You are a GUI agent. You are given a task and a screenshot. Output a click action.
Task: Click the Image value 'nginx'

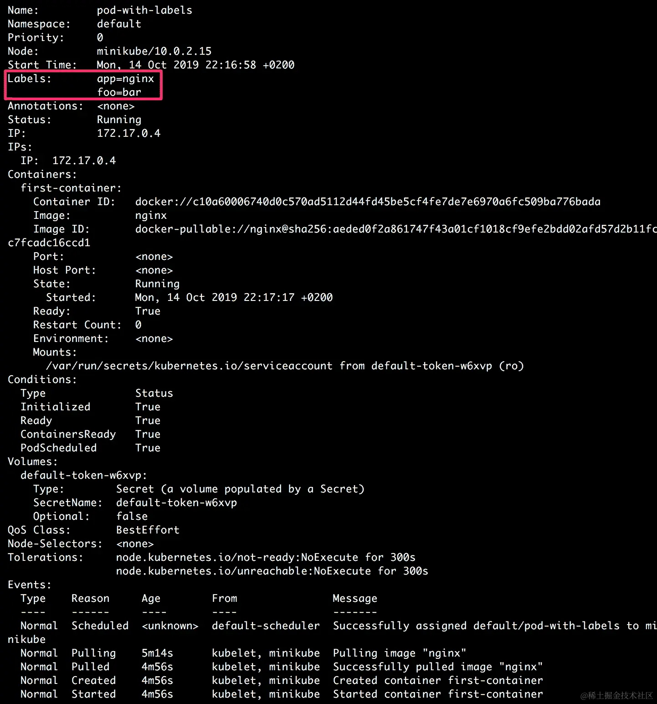click(x=151, y=215)
